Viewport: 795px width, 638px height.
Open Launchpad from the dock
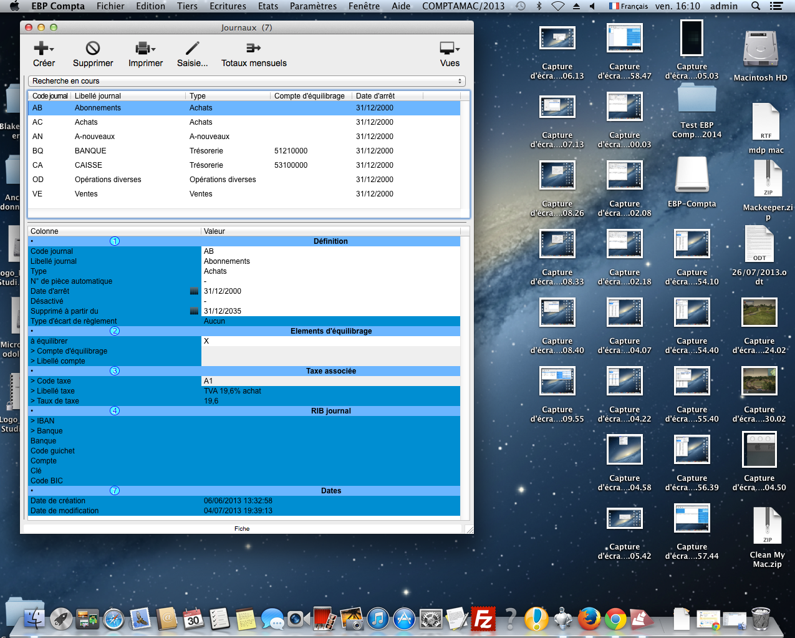tap(61, 619)
